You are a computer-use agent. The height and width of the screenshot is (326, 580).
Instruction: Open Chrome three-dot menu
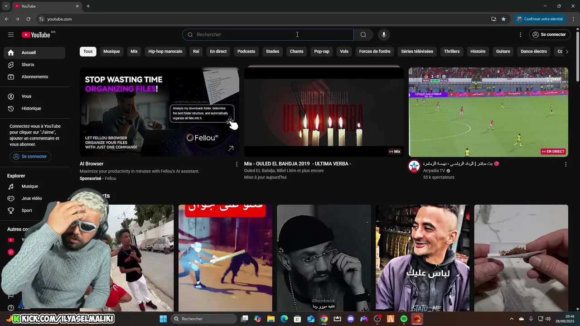[574, 19]
